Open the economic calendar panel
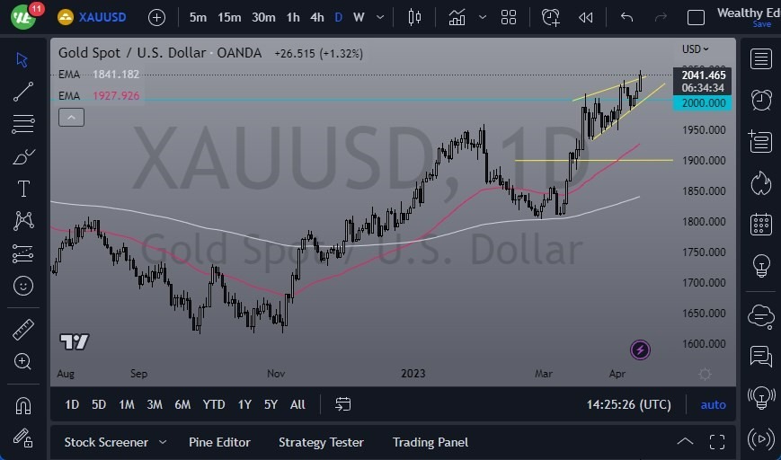This screenshot has width=781, height=460. pos(760,224)
